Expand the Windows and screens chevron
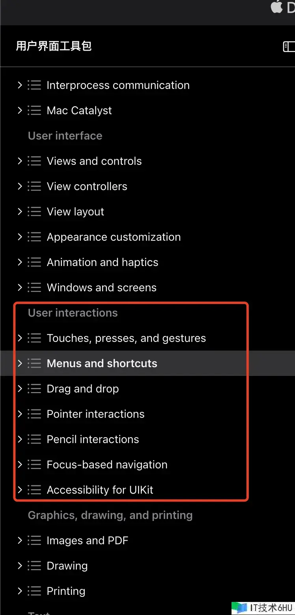295x615 pixels. click(x=20, y=287)
